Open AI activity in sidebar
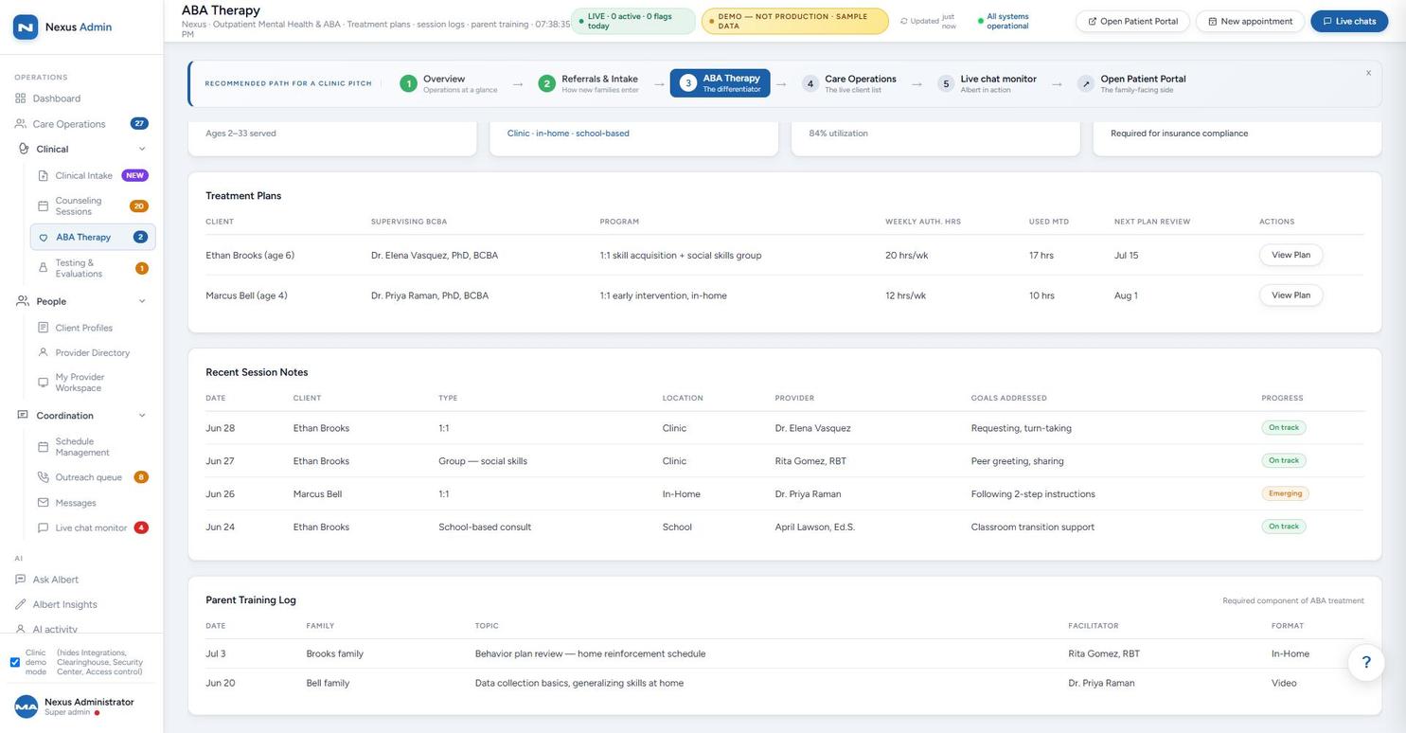The image size is (1406, 733). click(55, 629)
